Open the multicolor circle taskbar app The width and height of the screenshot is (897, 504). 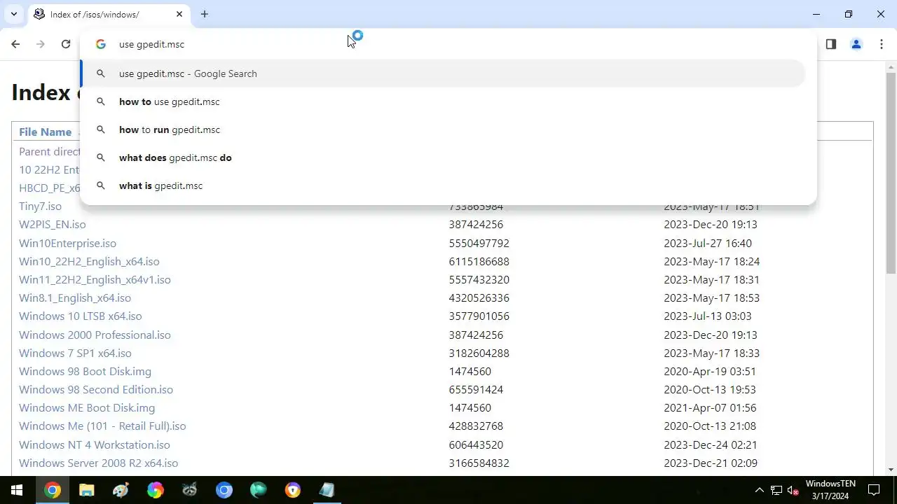[155, 490]
